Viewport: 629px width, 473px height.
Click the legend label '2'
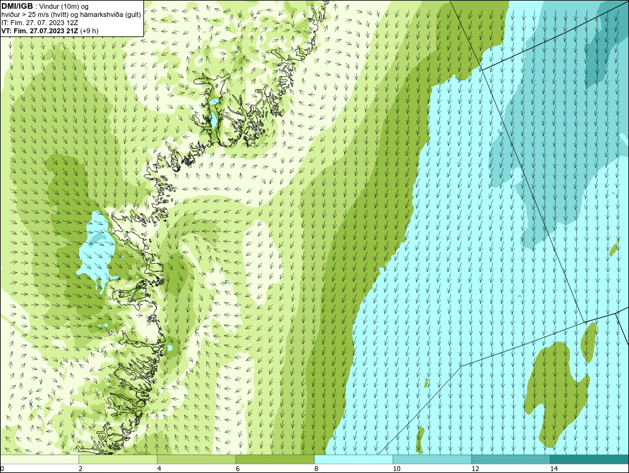click(x=81, y=469)
